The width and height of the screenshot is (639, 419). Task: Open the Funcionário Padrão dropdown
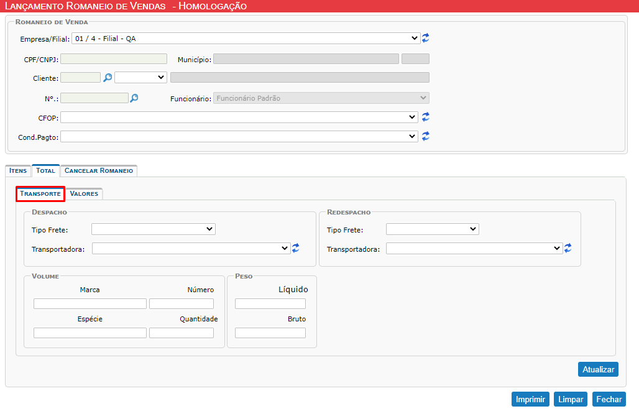tap(321, 98)
